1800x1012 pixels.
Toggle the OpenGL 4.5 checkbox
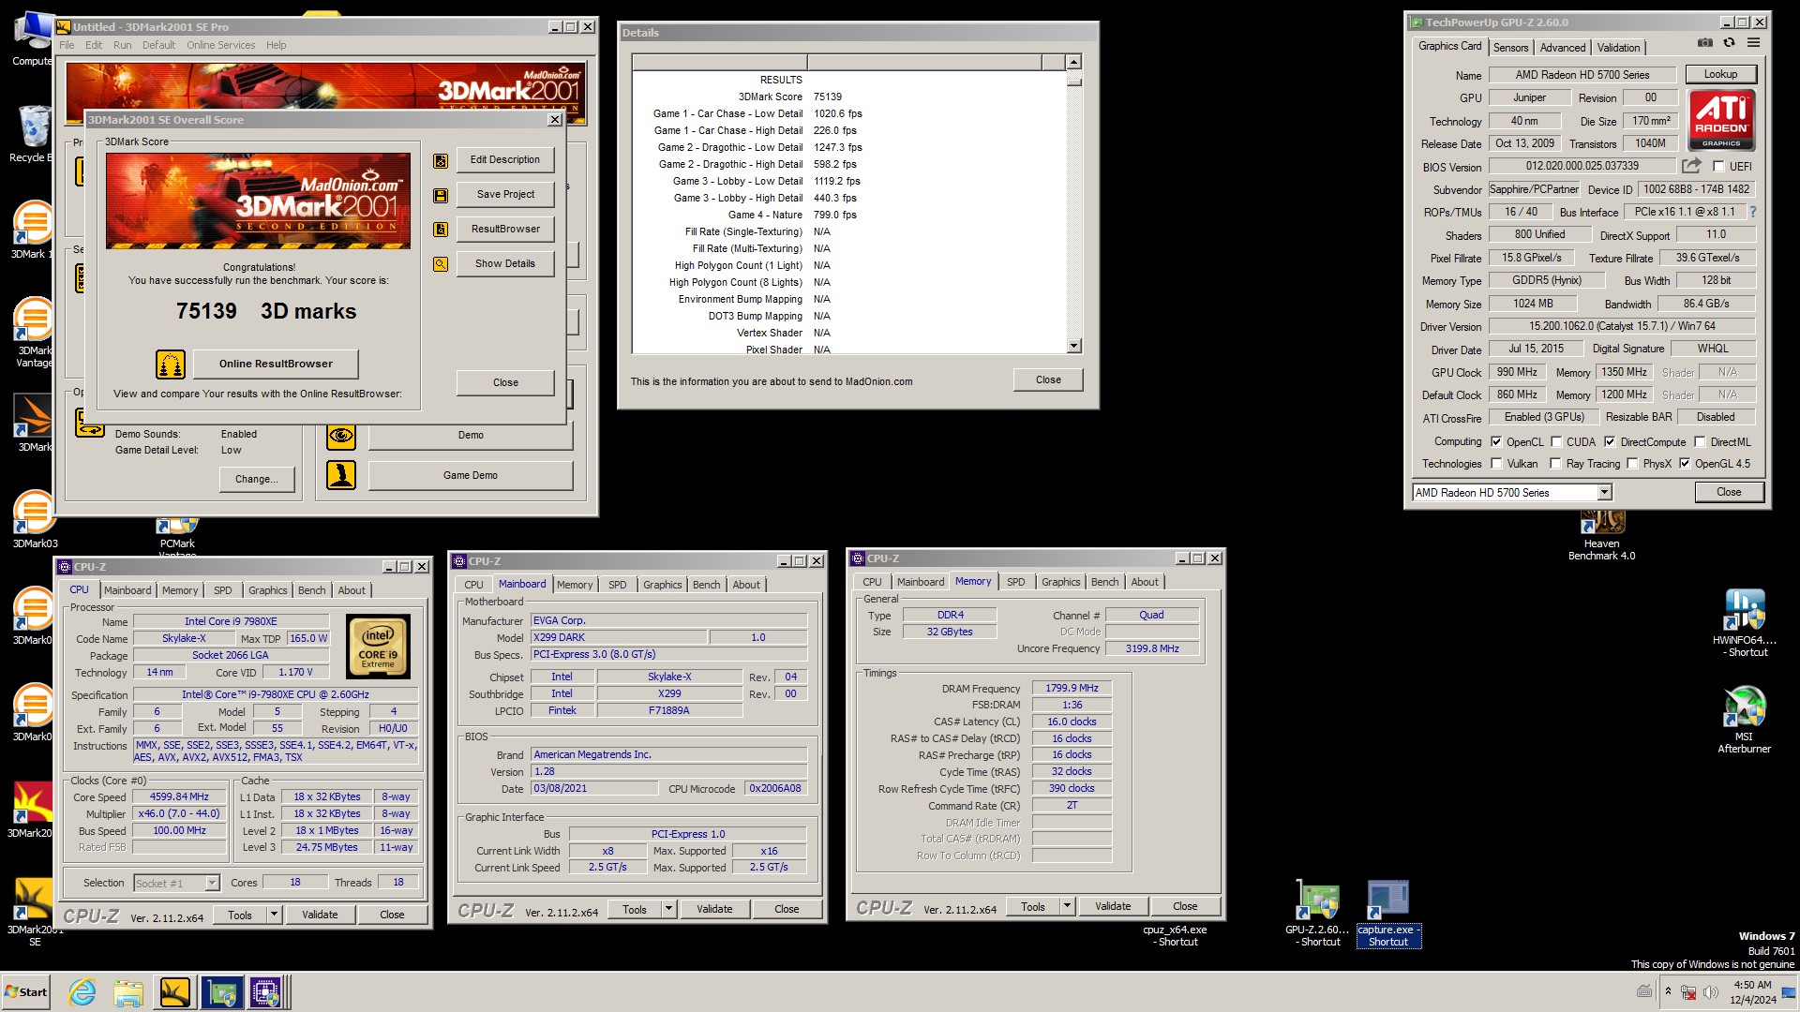(1685, 463)
